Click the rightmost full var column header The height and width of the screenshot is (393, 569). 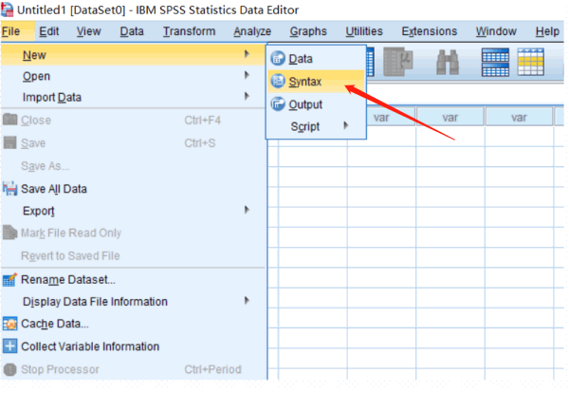click(x=519, y=117)
